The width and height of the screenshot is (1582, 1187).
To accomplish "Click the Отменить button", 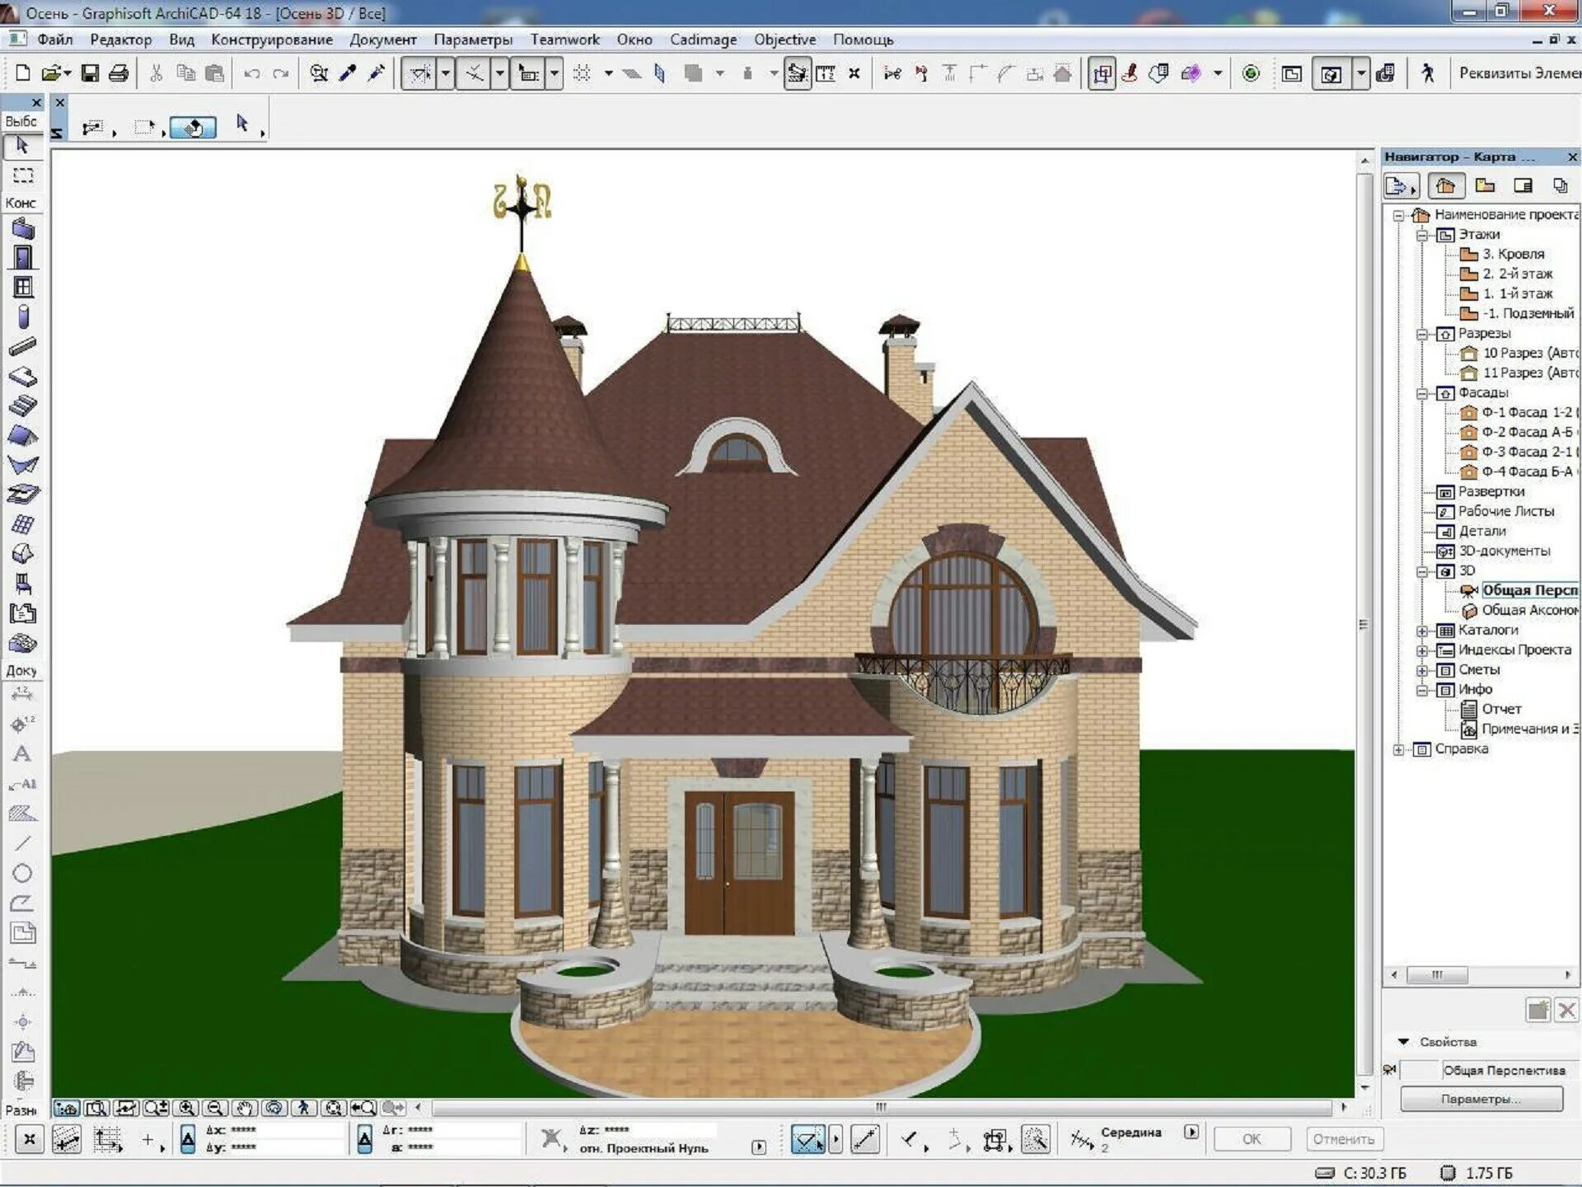I will tap(1343, 1139).
